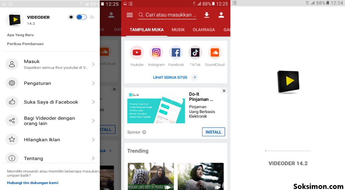This screenshot has height=190, width=345.
Task: Open Periksa Pembaruan
Action: click(25, 44)
